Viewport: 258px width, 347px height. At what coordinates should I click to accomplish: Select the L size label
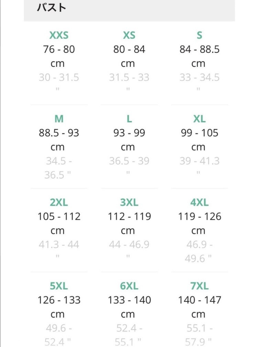click(129, 119)
